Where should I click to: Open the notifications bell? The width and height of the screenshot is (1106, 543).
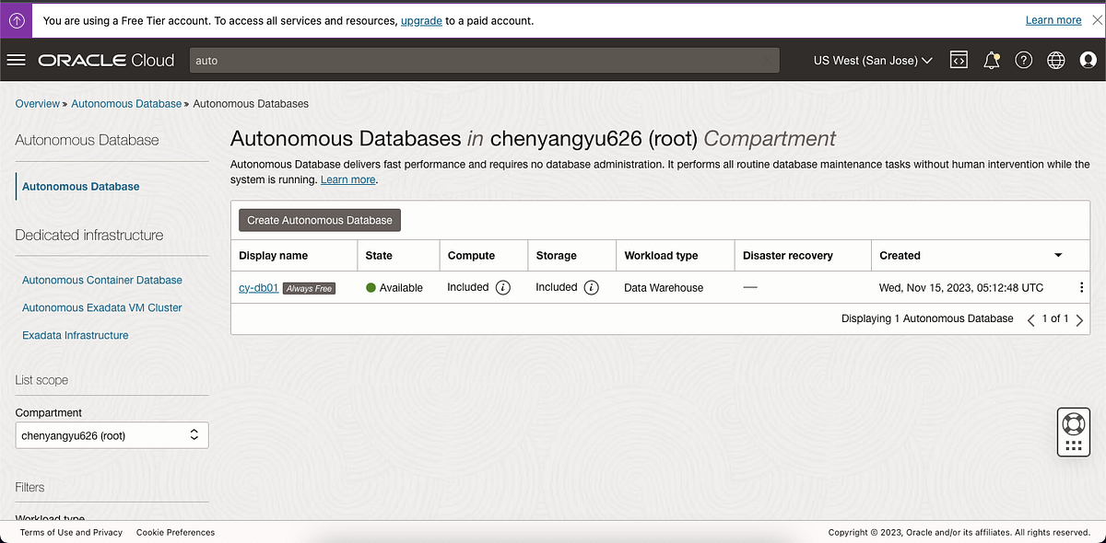click(992, 61)
